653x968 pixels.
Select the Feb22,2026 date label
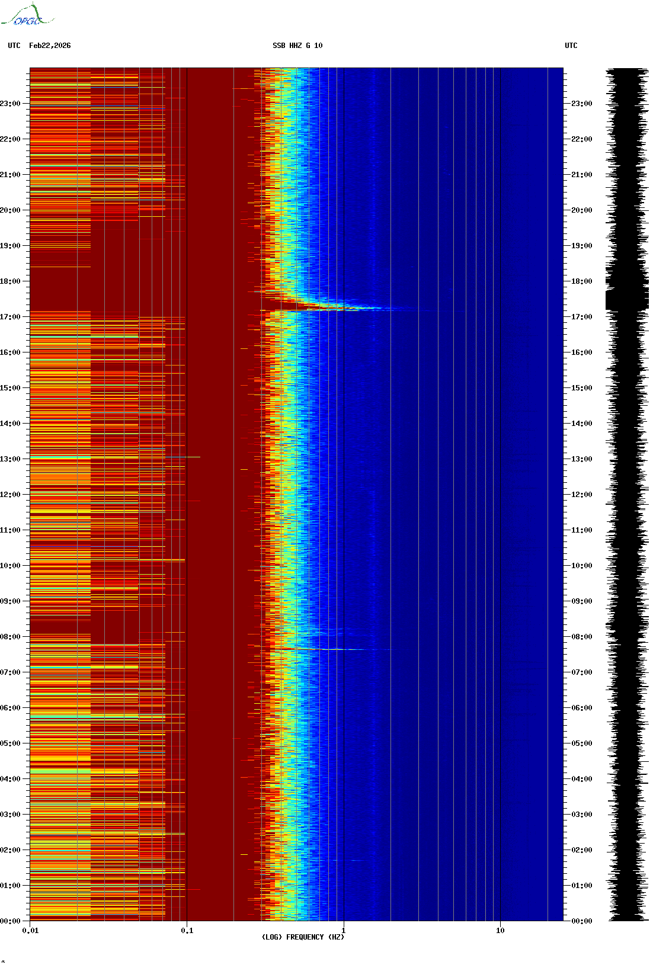pyautogui.click(x=50, y=46)
